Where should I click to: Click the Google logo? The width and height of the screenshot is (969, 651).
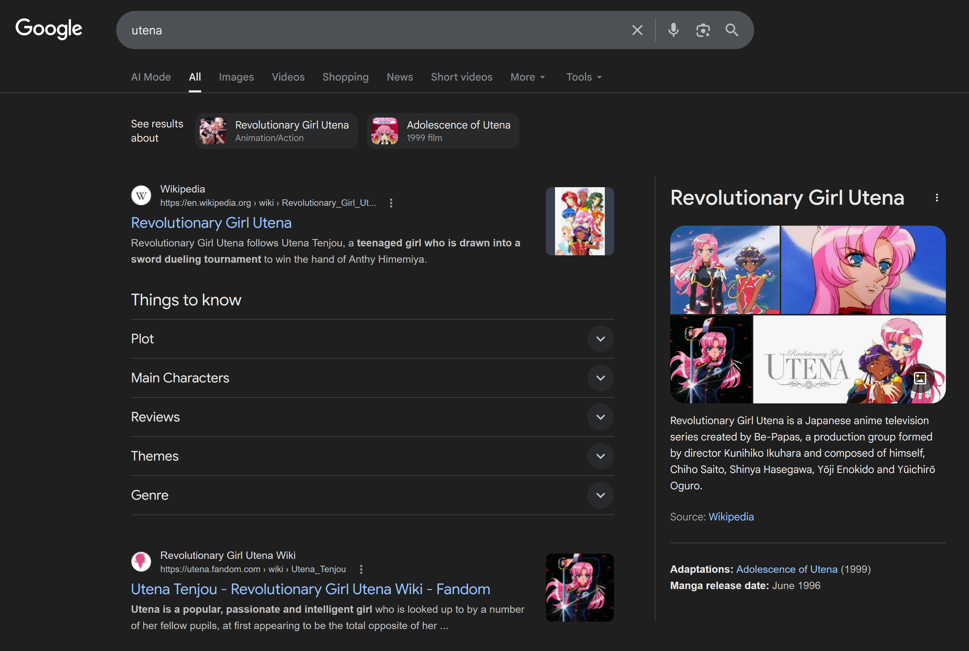pyautogui.click(x=49, y=29)
